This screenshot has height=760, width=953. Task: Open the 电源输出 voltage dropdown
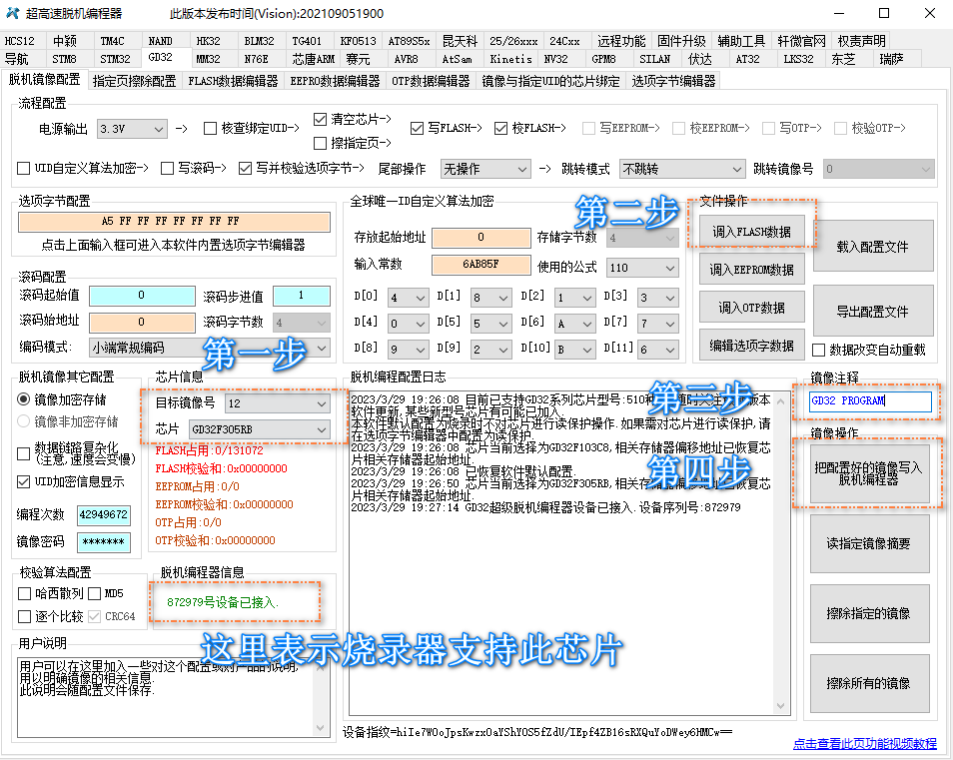tap(132, 129)
